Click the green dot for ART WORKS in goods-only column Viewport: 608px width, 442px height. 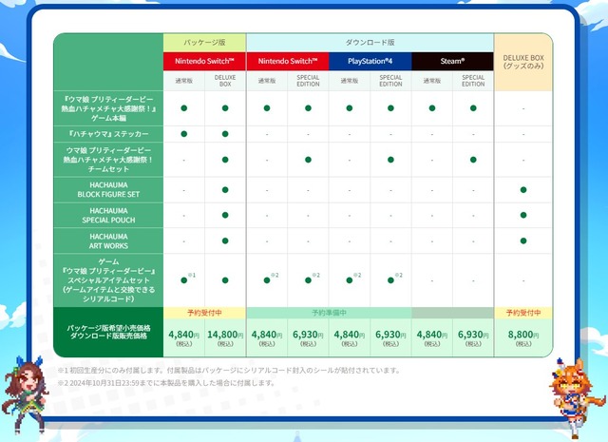[523, 241]
